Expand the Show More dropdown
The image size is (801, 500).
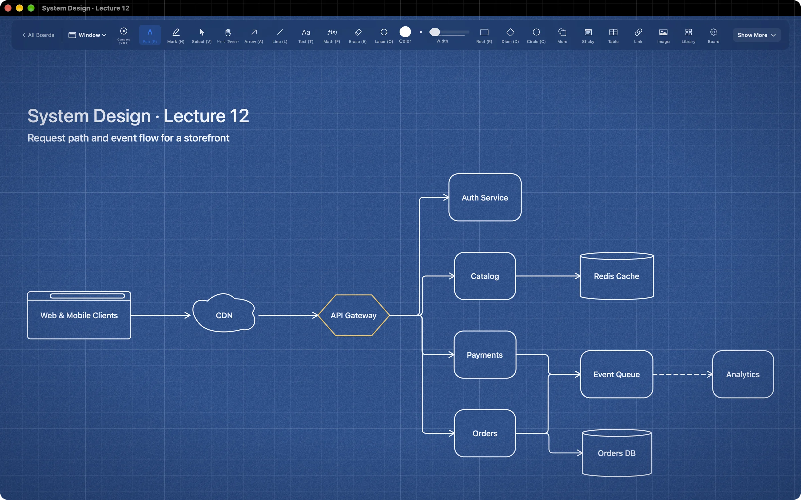coord(756,35)
